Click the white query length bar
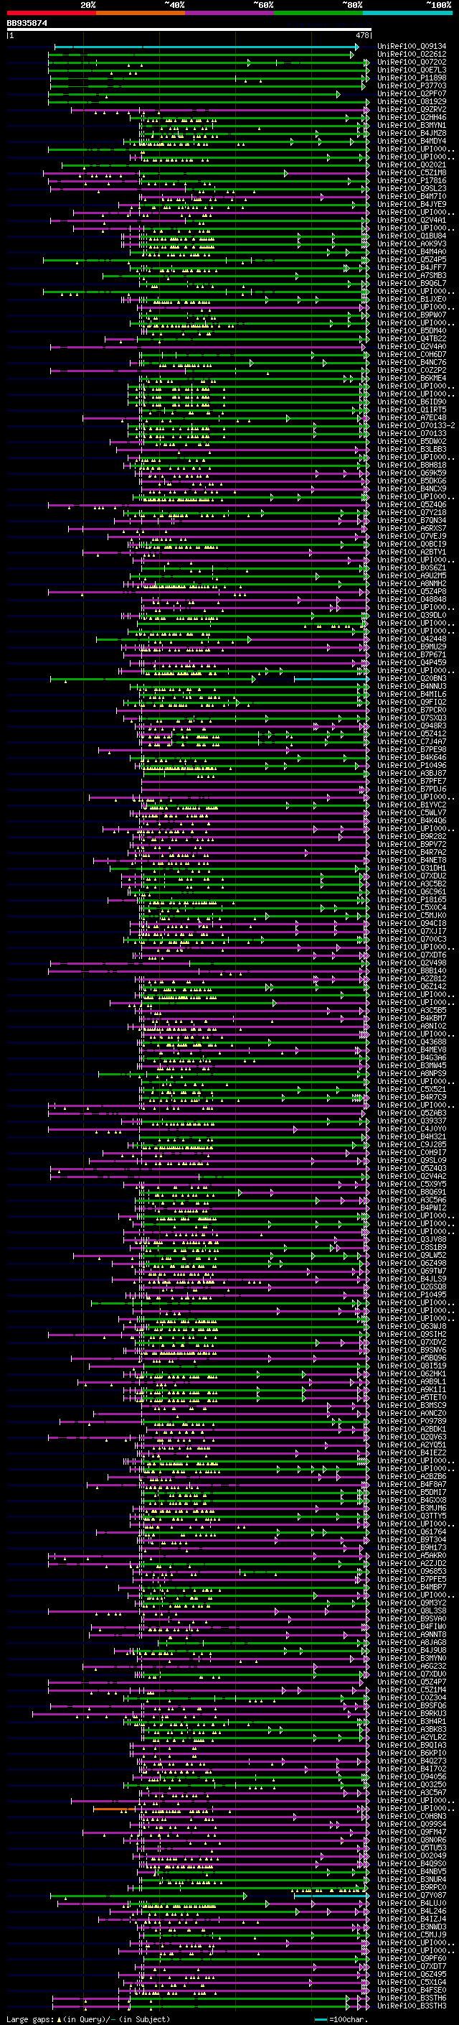Viewport: 459px width, 2025px height. (189, 30)
